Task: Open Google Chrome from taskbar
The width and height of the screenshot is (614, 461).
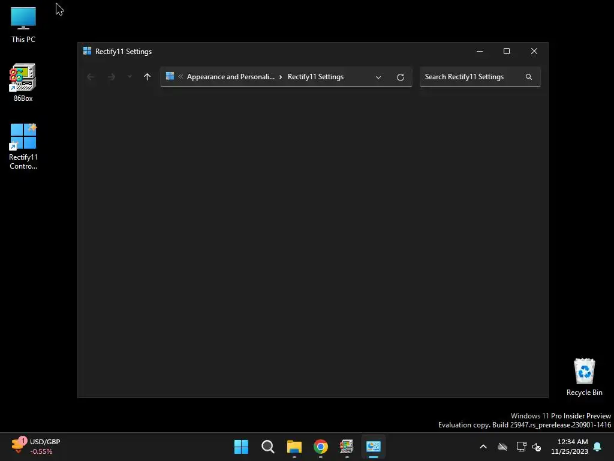Action: coord(321,447)
